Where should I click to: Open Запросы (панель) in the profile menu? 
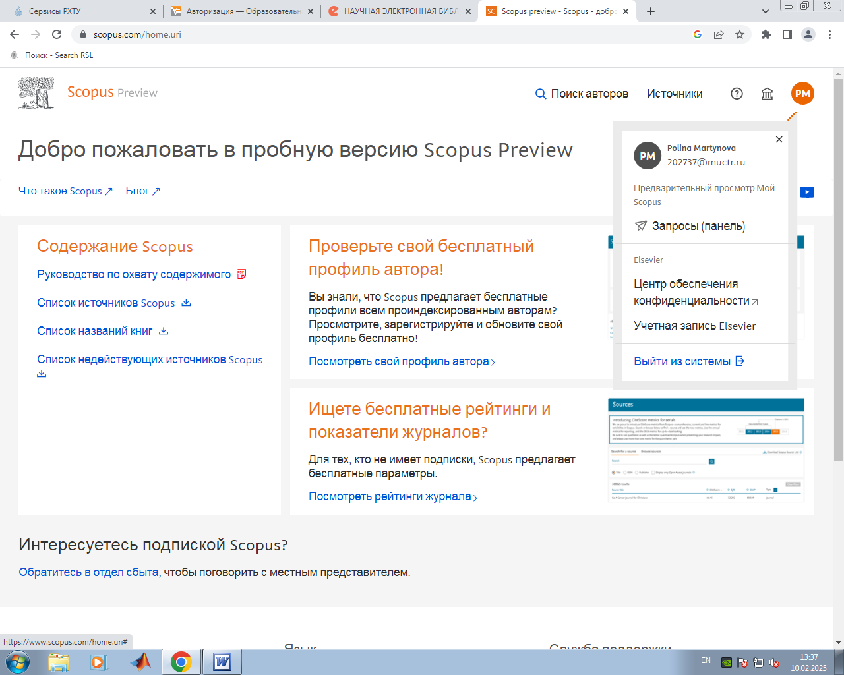698,226
